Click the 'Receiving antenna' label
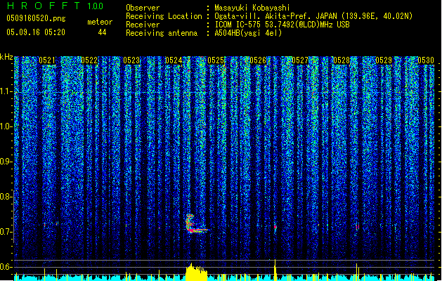Screen dimensions: 442x281 tap(162, 33)
